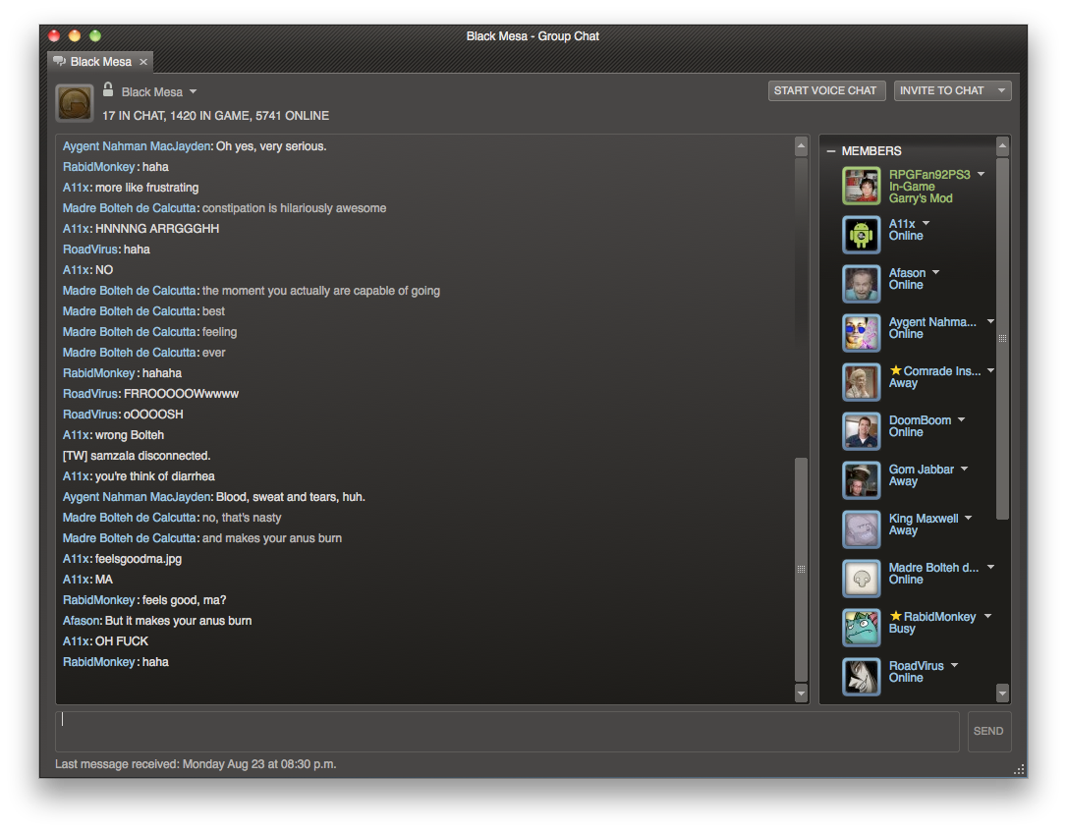Viewport: 1067px width, 832px height.
Task: Click the chat message input field
Action: 507,732
